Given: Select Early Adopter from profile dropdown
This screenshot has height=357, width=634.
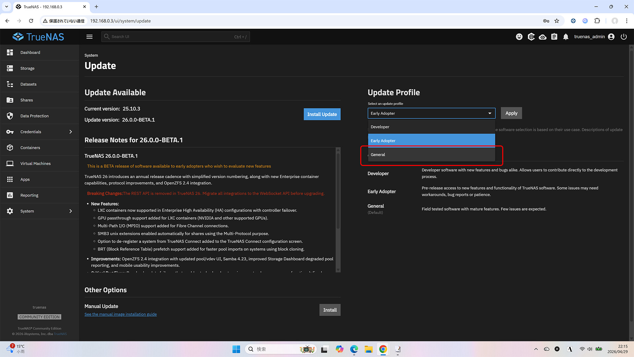Looking at the screenshot, I should coord(431,141).
